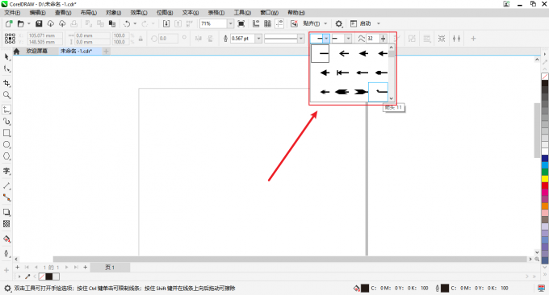This screenshot has height=295, width=549.
Task: Pick the Interactive Fill bucket tool
Action: pyautogui.click(x=6, y=239)
